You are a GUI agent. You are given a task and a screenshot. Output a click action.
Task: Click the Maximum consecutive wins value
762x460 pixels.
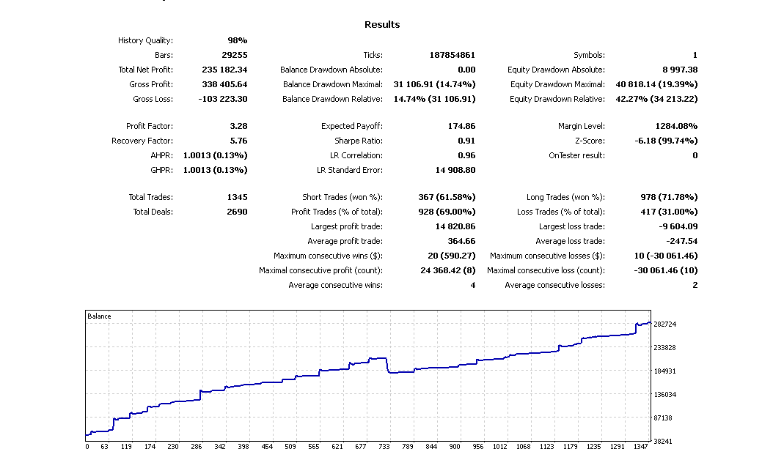(x=454, y=255)
